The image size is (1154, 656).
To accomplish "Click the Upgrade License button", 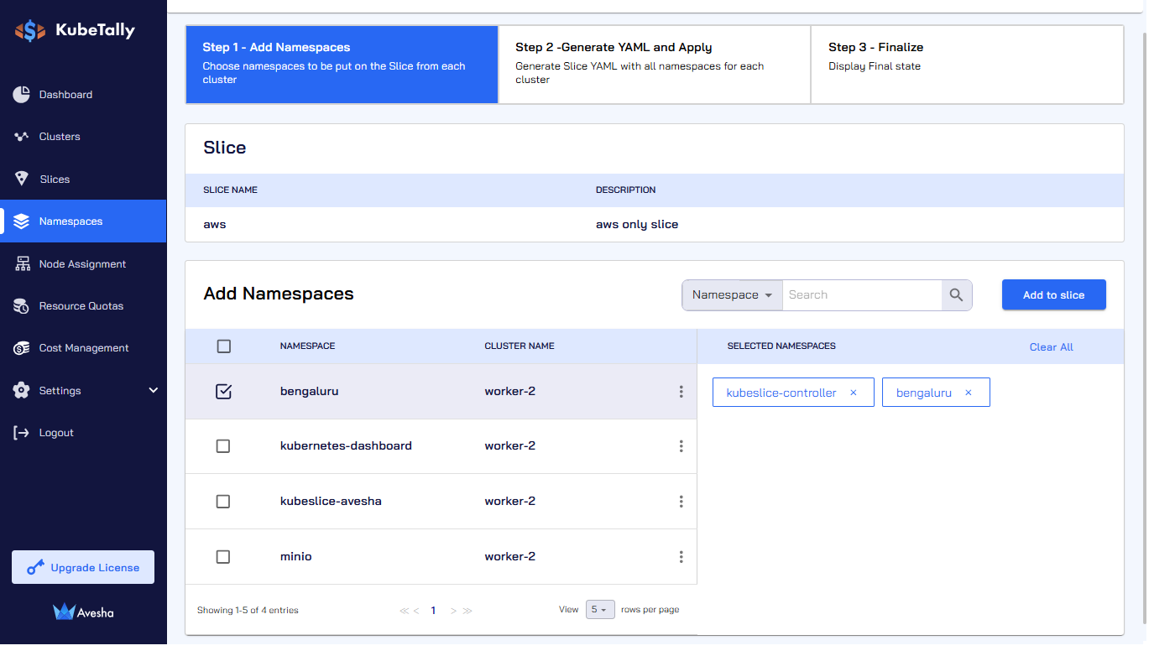I will pos(83,568).
